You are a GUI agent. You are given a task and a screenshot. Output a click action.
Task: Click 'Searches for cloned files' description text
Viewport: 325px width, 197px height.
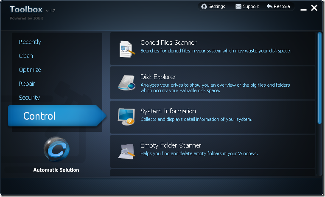click(216, 51)
